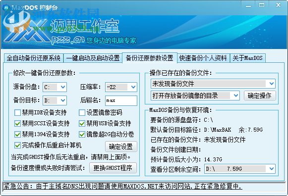Click the 确定操作 button
Screen dimensions: 288x196
(x=260, y=96)
